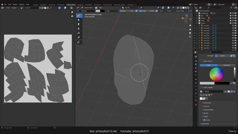Viewport: 238px width, 134px height.
Task: Click zoom icon in image editor
Action: 72,12
